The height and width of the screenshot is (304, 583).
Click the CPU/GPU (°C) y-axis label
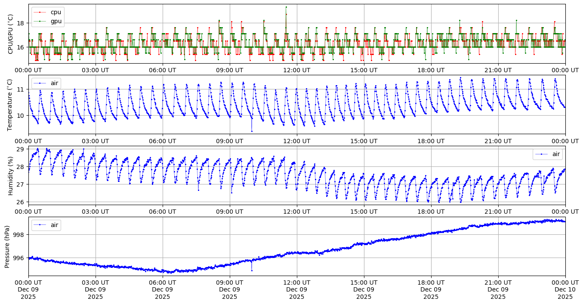(x=11, y=34)
